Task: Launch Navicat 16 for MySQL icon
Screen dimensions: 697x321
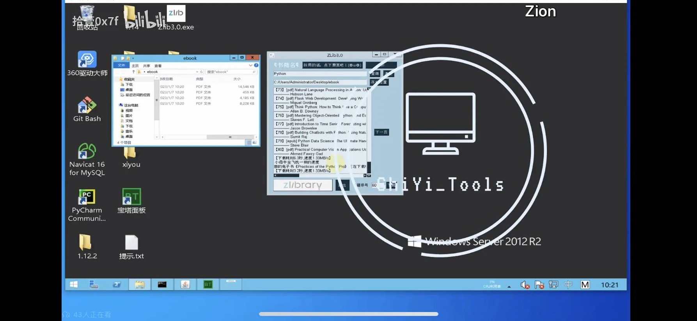Action: (87, 160)
